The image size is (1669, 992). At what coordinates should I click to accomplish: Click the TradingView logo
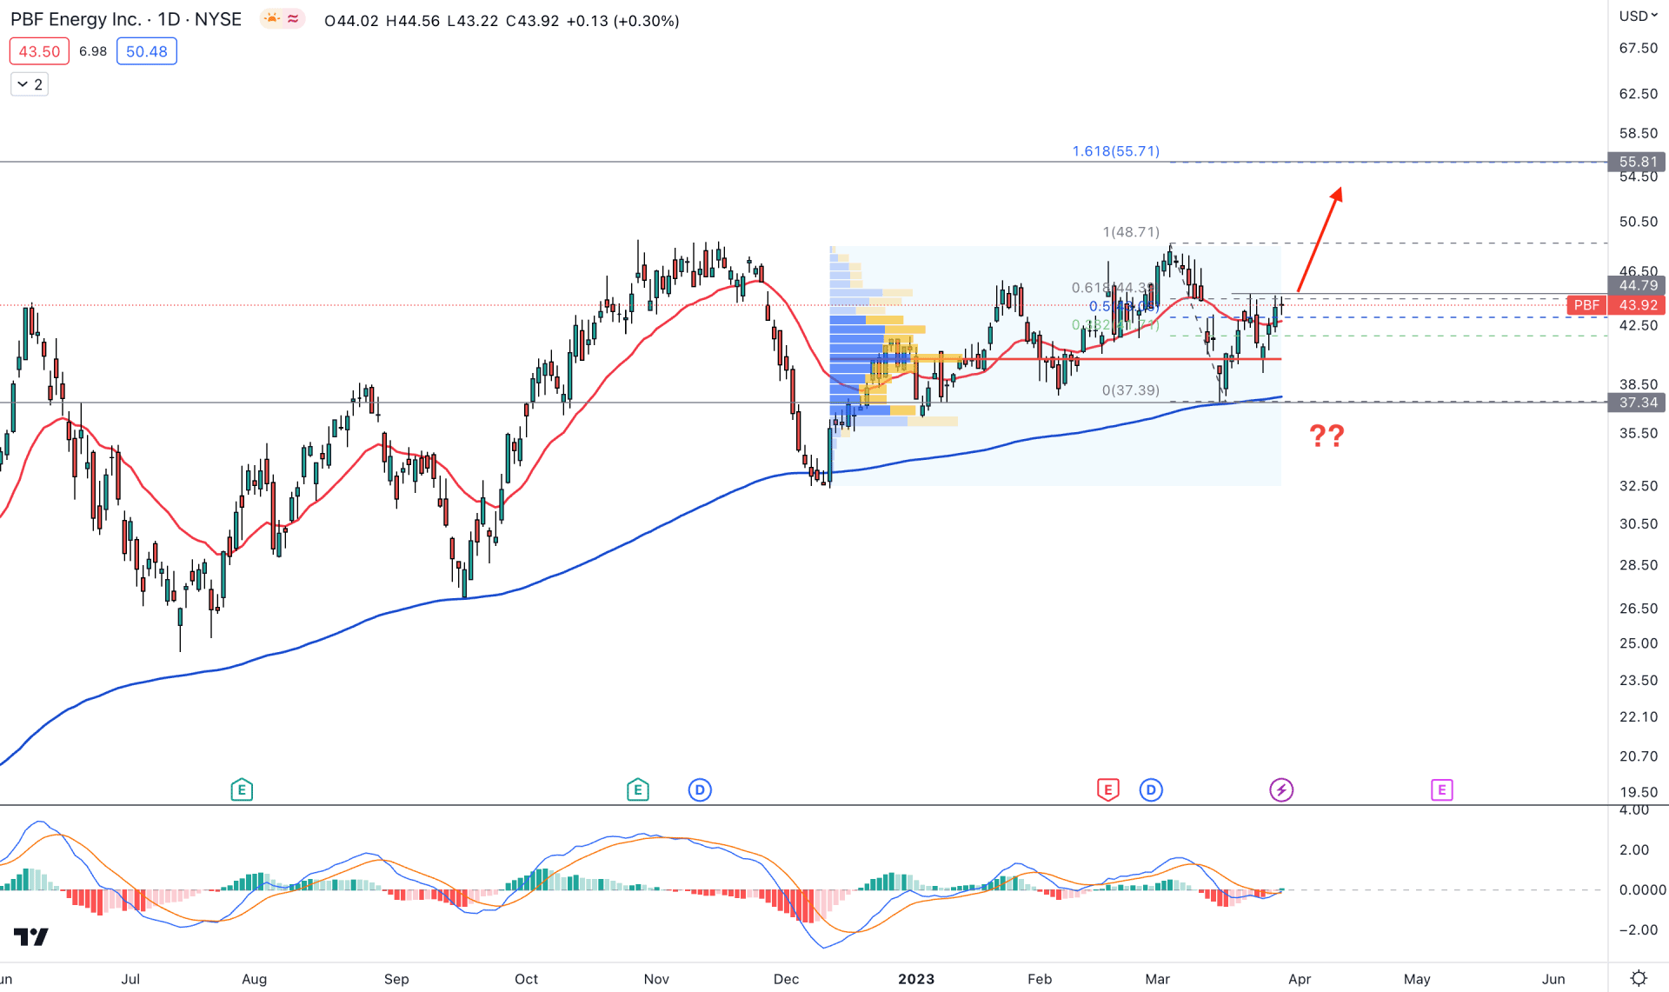[31, 936]
